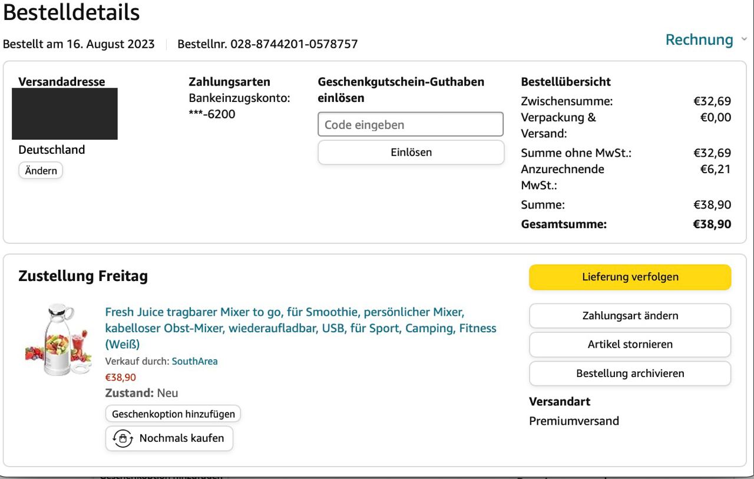The width and height of the screenshot is (754, 479).
Task: Archive the order with Bestellung archivieren
Action: click(630, 374)
